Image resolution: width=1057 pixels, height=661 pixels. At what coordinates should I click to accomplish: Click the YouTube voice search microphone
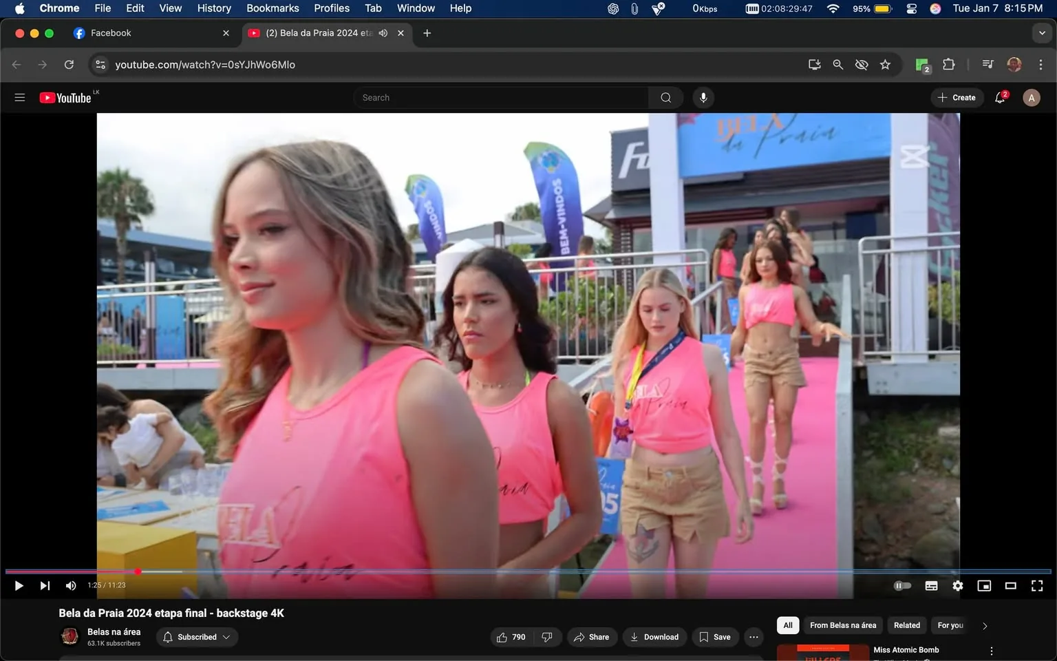[x=703, y=97]
